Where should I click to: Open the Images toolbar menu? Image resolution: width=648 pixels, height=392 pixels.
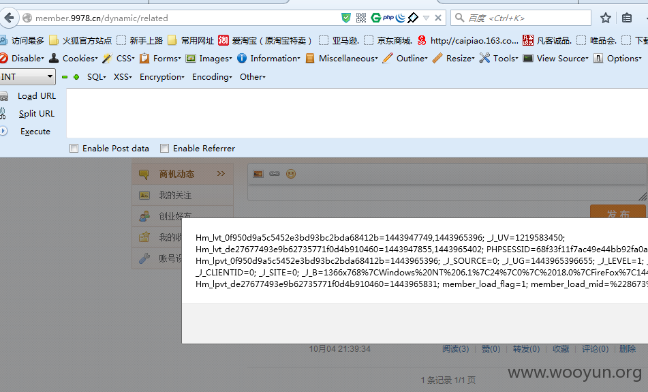[x=209, y=59]
